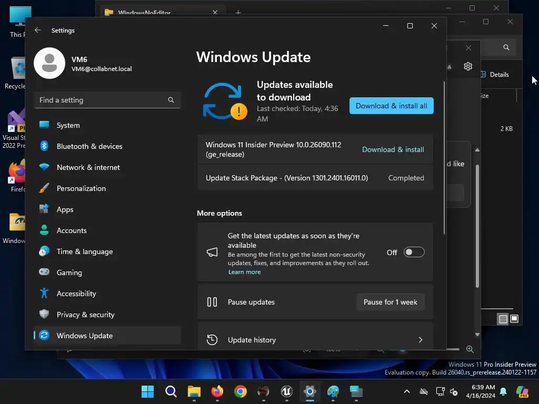
Task: Open Bluetooth & devices settings
Action: pos(107,146)
